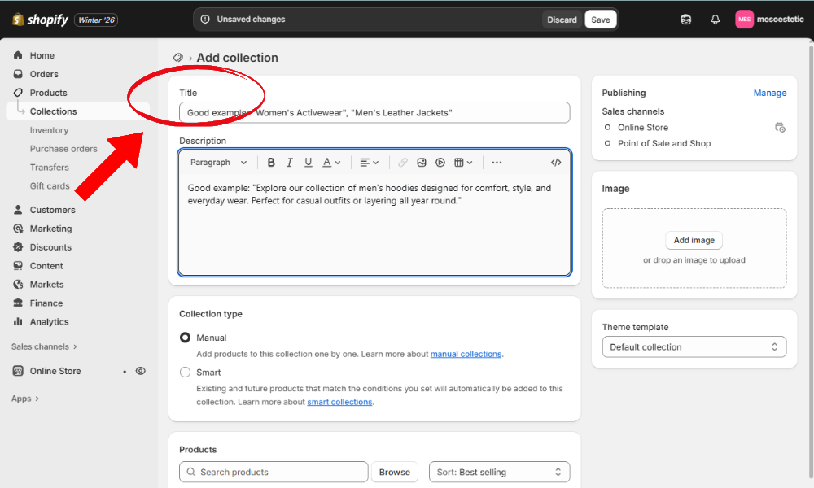Click the underline formatting icon

coord(309,163)
